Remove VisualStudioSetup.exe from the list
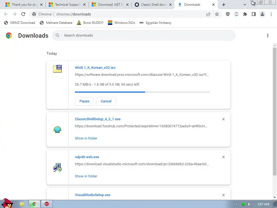The height and width of the screenshot is (208, 277). point(223,195)
